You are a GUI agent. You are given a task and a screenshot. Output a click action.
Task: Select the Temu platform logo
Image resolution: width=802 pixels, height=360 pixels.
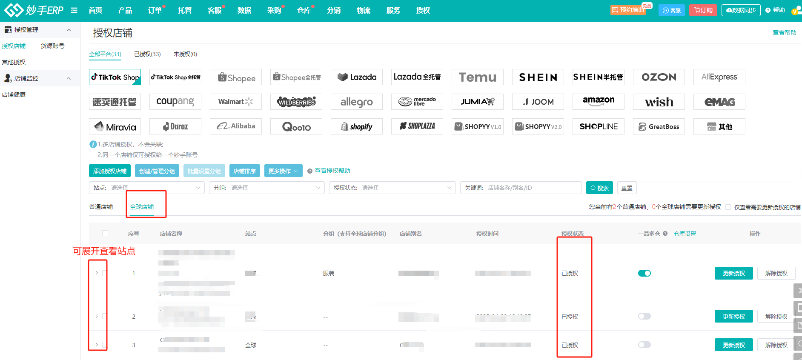(478, 77)
